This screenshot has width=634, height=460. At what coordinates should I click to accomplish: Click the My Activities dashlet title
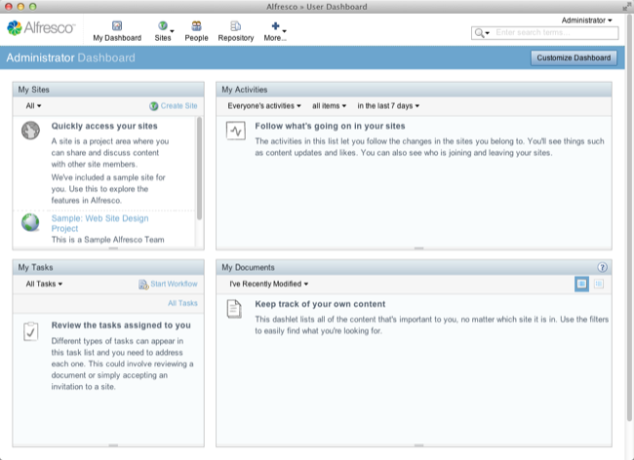click(x=245, y=90)
